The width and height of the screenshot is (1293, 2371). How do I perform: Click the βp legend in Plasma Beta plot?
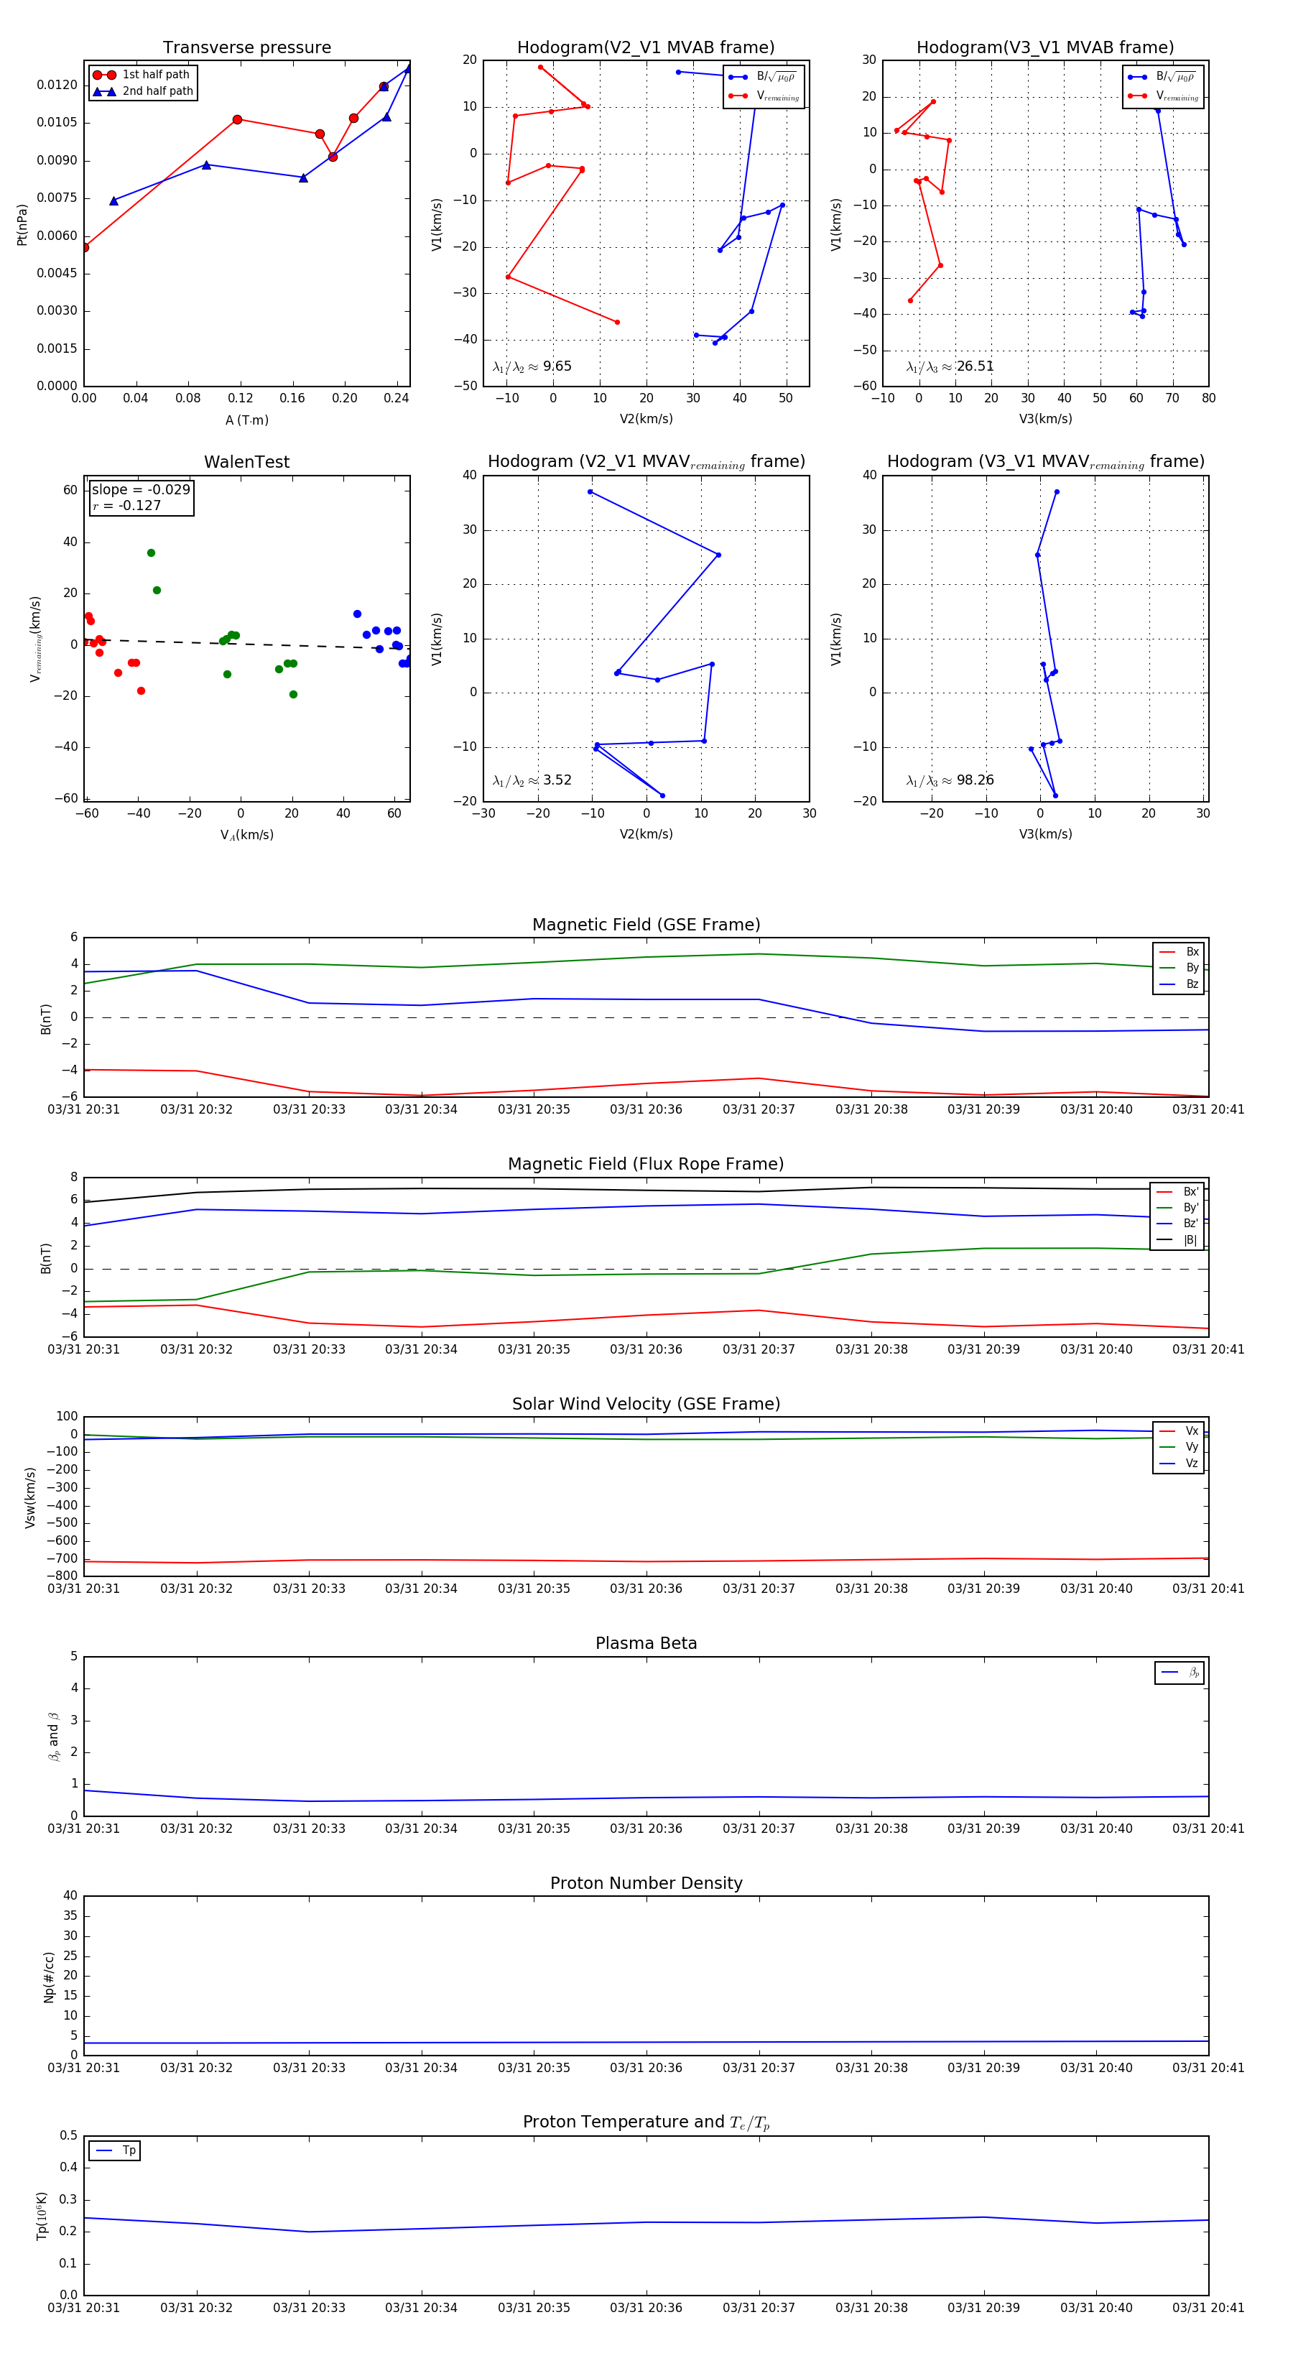(x=1180, y=1673)
